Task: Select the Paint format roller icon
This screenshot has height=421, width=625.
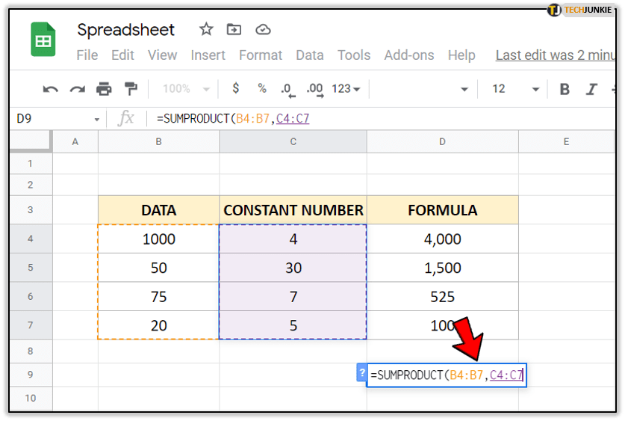Action: [131, 89]
